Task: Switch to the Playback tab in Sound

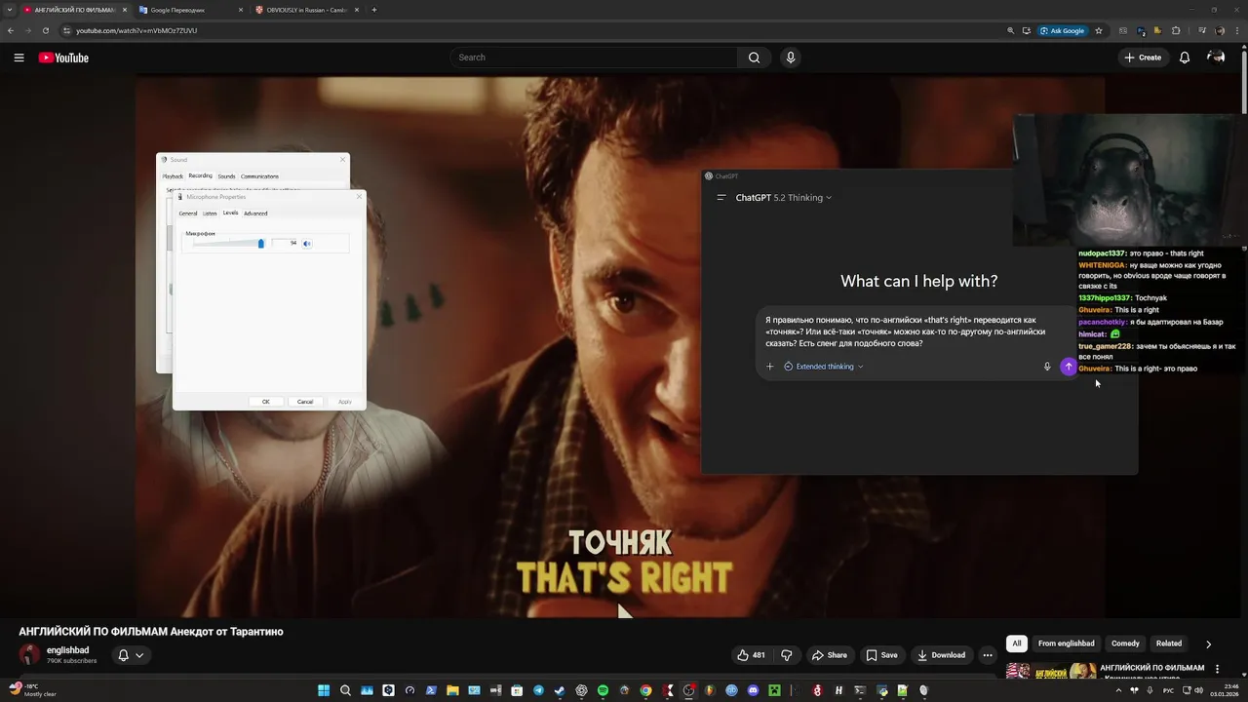Action: (173, 176)
